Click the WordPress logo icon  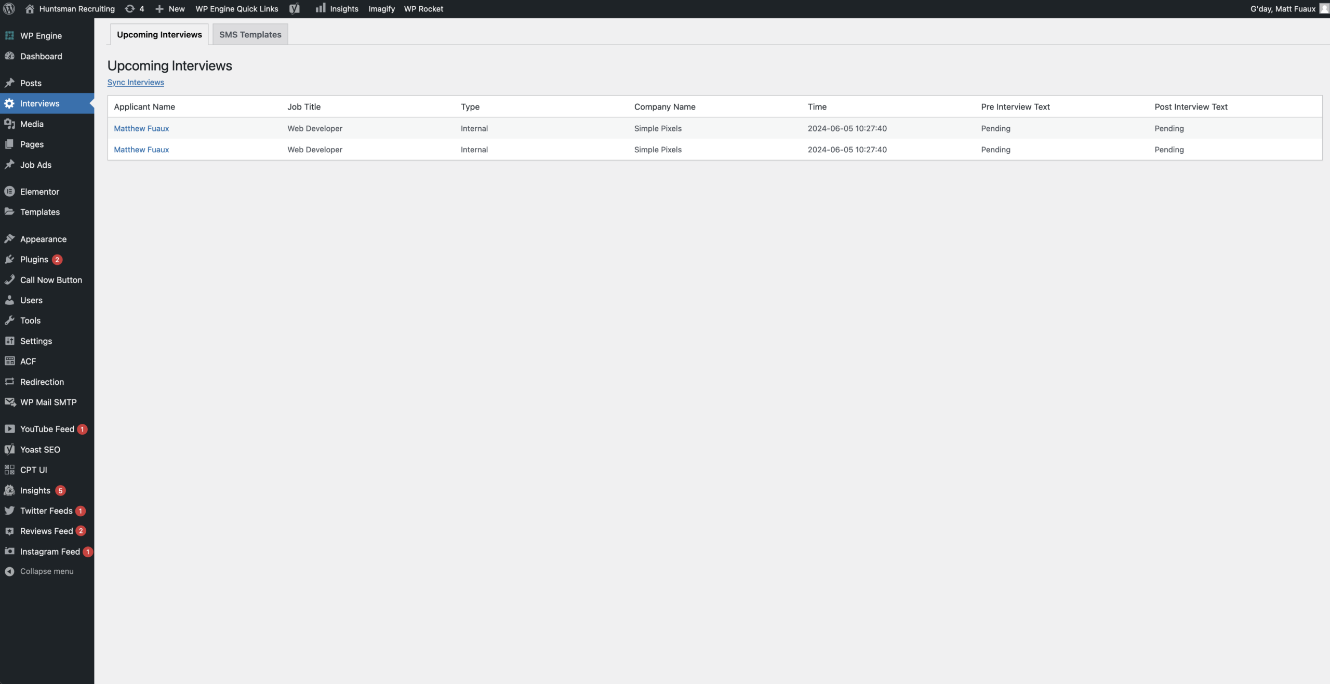coord(9,9)
